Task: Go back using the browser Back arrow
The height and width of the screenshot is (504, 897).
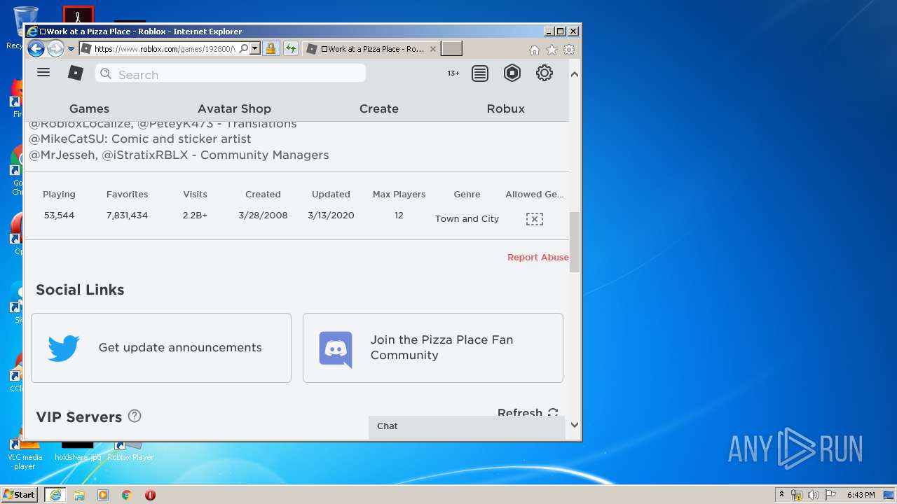Action: (x=36, y=49)
